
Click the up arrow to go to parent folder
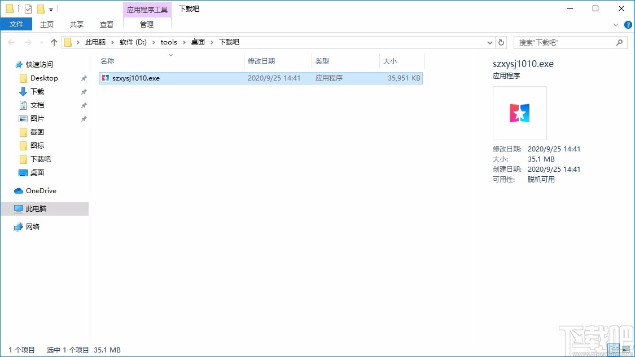(54, 42)
